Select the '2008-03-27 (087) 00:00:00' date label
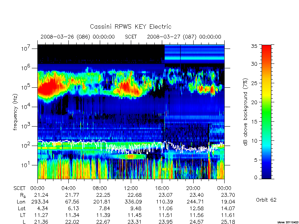Image resolution: width=299 pixels, height=224 pixels. click(184, 37)
